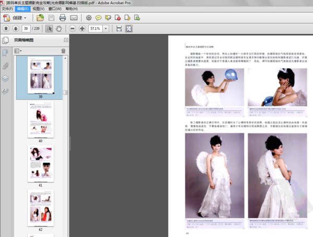The image size is (313, 237).
Task: Select the Hand pan tool
Action: [x=59, y=28]
